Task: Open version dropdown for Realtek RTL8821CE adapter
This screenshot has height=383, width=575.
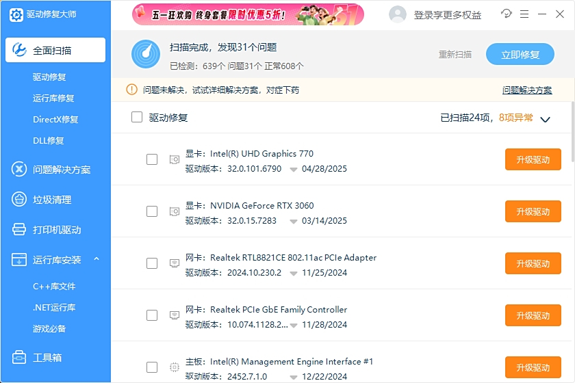Action: click(293, 273)
